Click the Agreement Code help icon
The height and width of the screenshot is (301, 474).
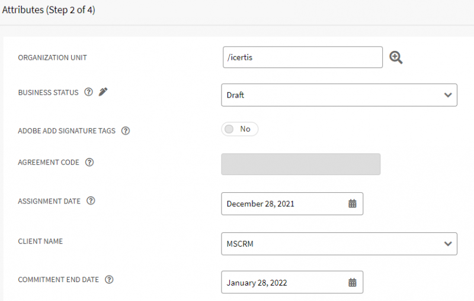pyautogui.click(x=89, y=163)
